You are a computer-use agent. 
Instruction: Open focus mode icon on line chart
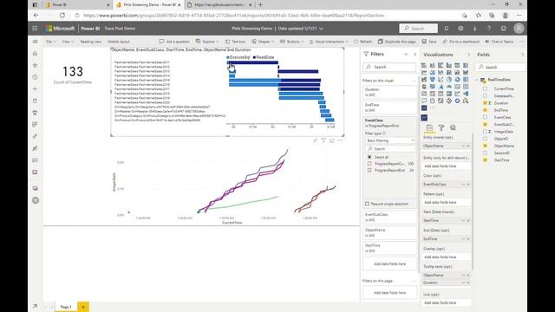coord(331,140)
